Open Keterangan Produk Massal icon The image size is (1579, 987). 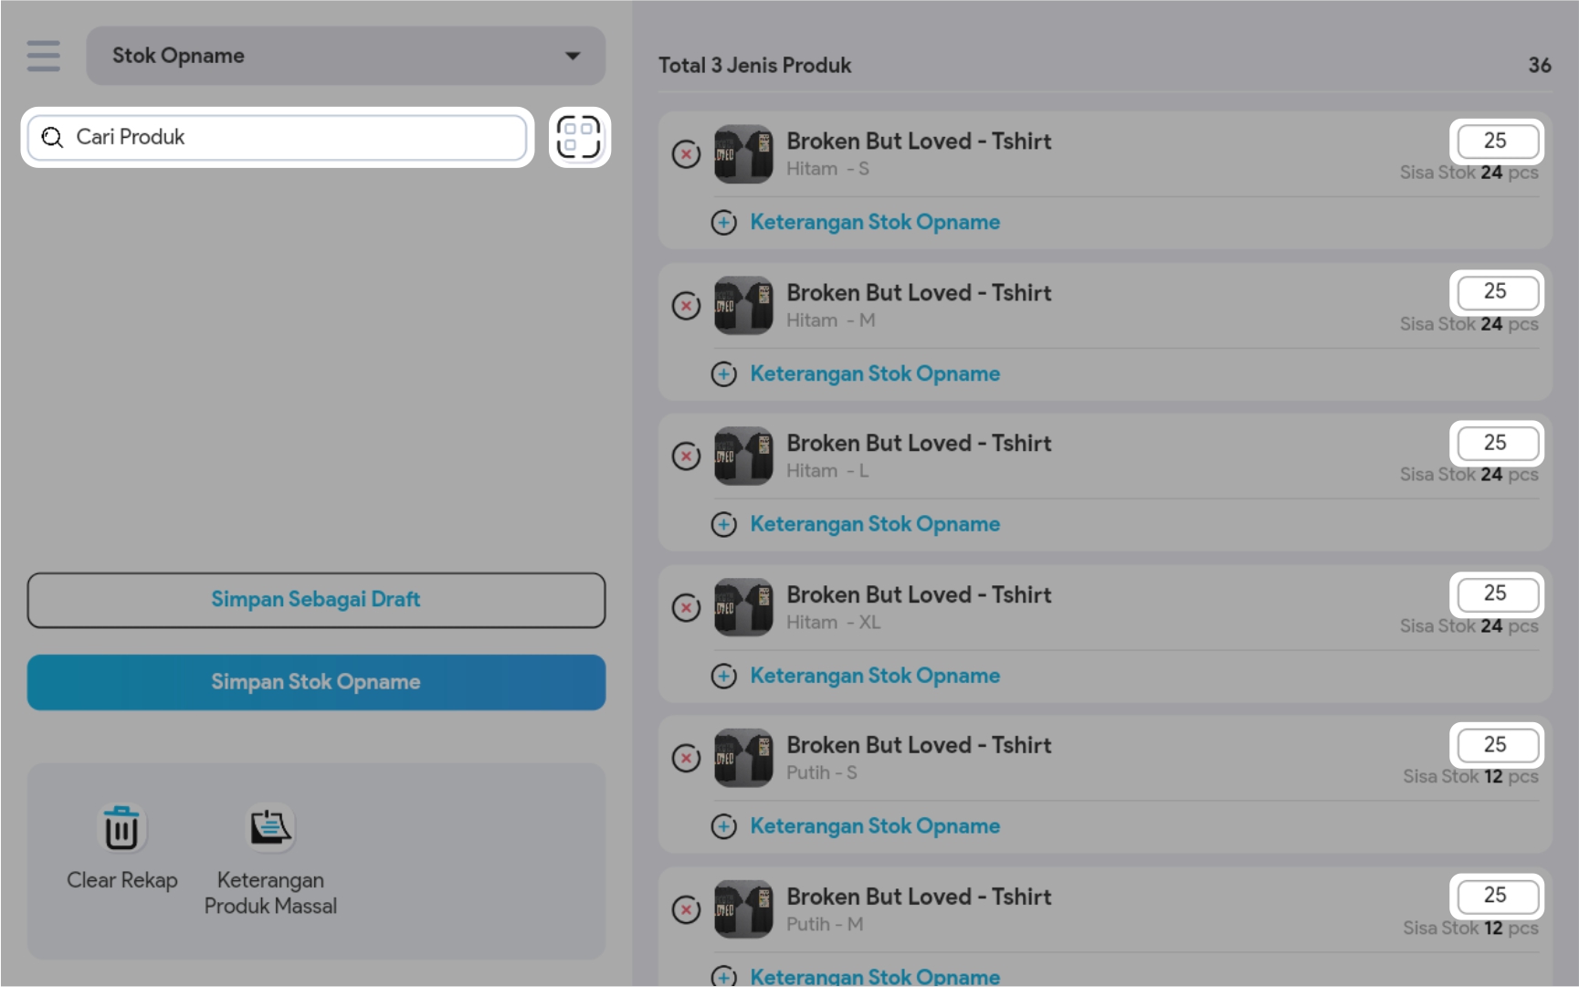270,828
